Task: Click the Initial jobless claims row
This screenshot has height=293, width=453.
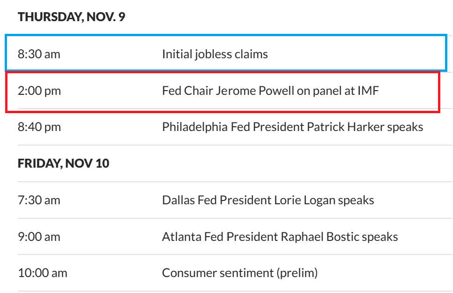Action: pos(215,54)
